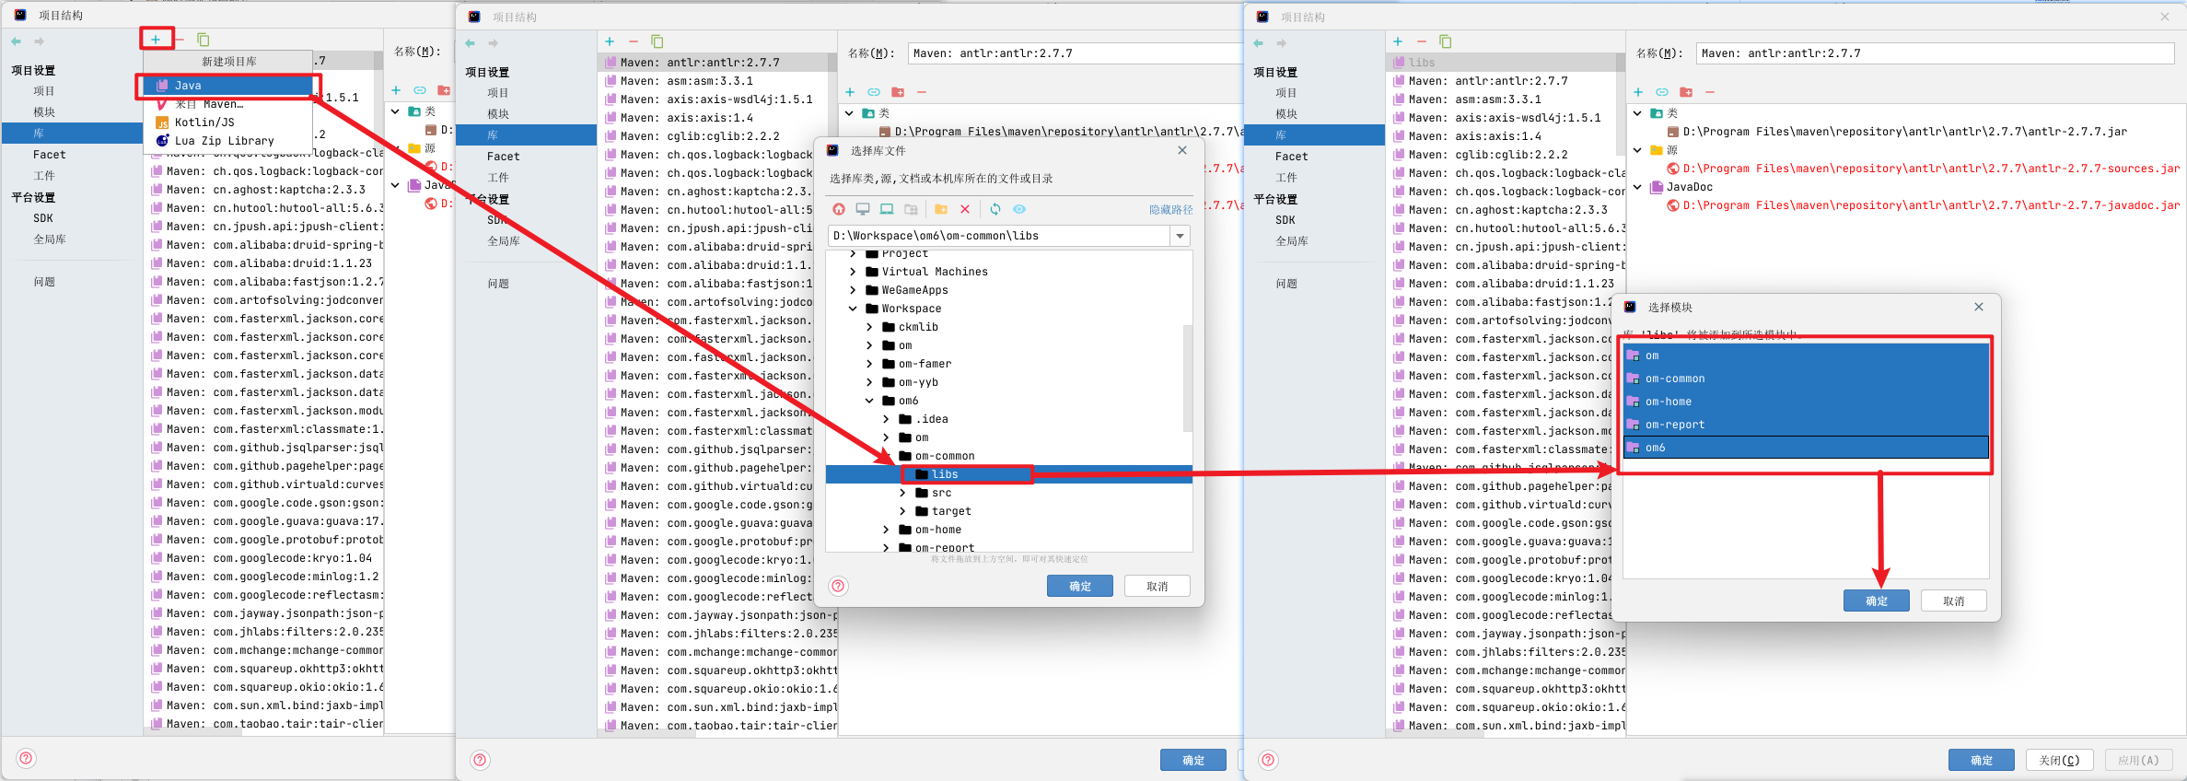Screen dimensions: 2187x781
Task: Click the help question mark in right window
Action: (x=1268, y=760)
